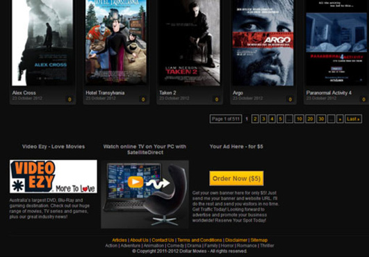
Task: Open Watch online TV SatelliteDirect heading
Action: [x=145, y=149]
